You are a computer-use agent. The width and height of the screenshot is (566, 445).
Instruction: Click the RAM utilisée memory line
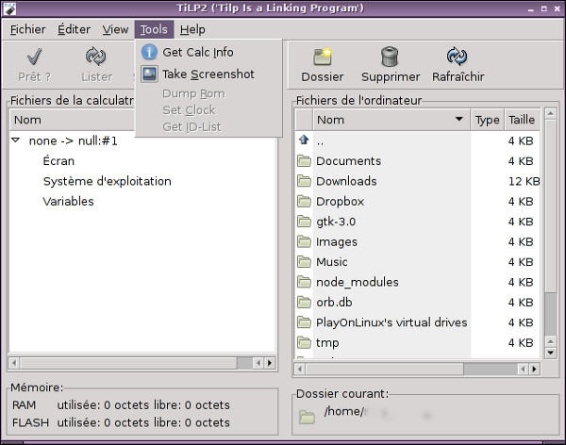(x=121, y=405)
